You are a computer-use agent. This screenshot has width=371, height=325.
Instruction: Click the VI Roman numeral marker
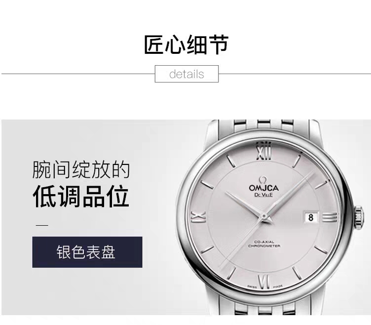(x=264, y=282)
